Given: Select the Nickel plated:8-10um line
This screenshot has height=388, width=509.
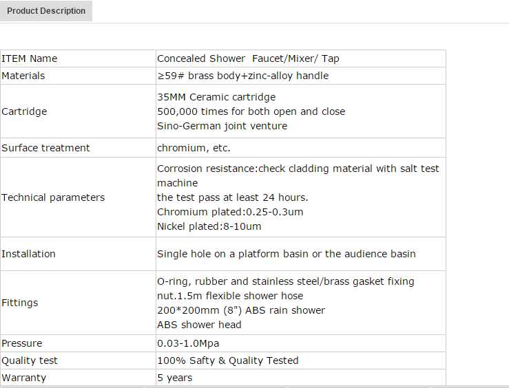Looking at the screenshot, I should 209,226.
